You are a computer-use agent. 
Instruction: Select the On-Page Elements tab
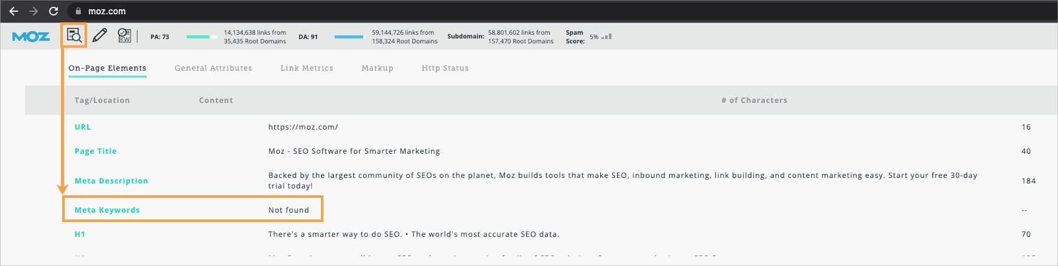click(107, 68)
